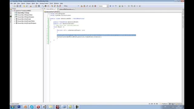Open Unity from the taskbar
The width and height of the screenshot is (194, 109).
45,107
